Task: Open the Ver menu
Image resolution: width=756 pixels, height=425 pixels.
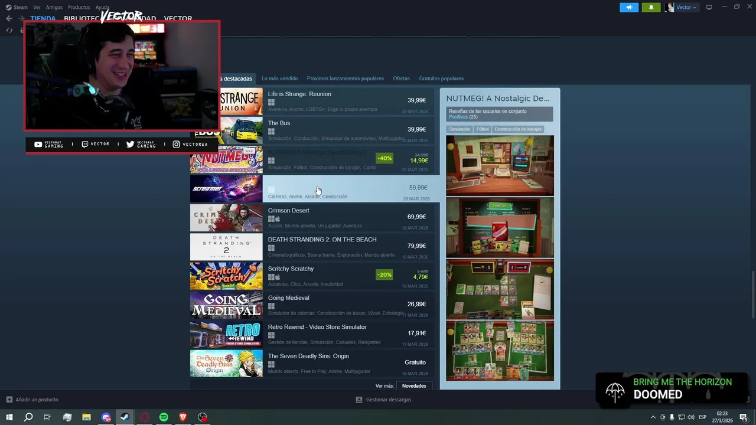Action: [x=37, y=7]
